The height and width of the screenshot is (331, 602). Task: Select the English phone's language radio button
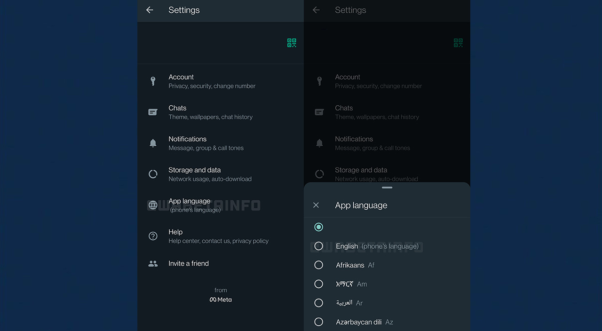[x=318, y=246]
